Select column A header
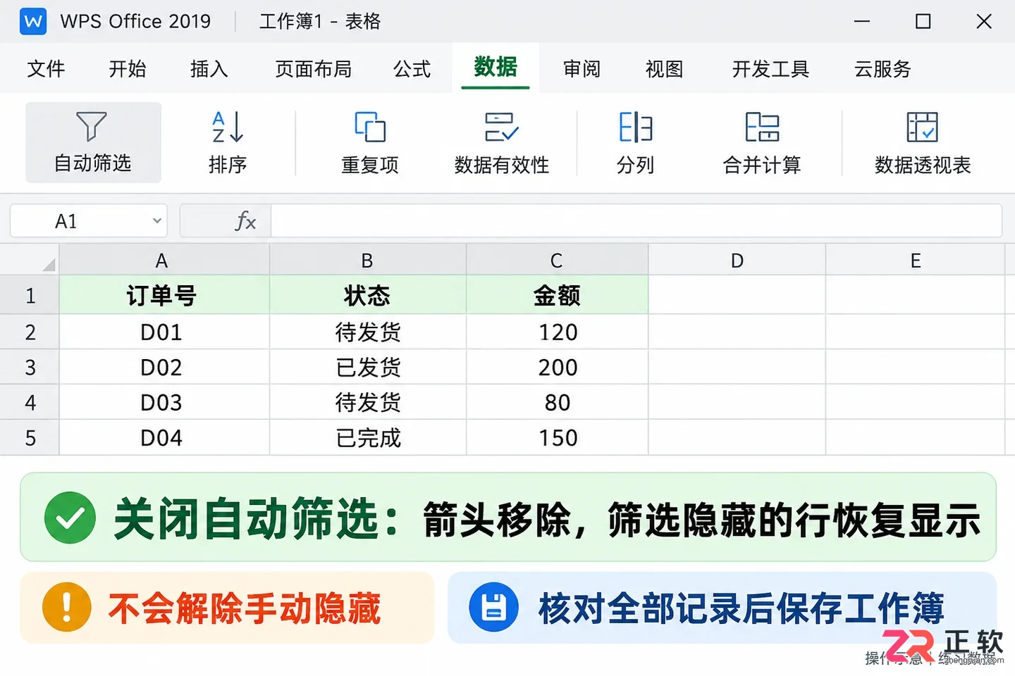The height and width of the screenshot is (676, 1015). click(x=164, y=260)
